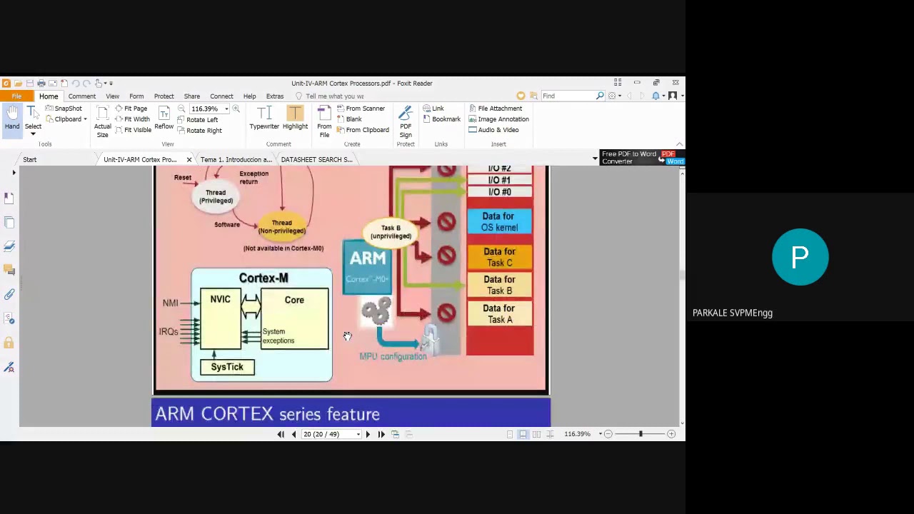914x514 pixels.
Task: Go to the last page
Action: [x=381, y=434]
